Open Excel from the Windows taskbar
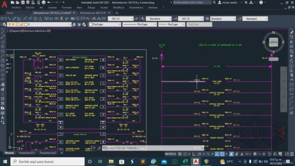The height and width of the screenshot is (166, 295). pos(185,161)
